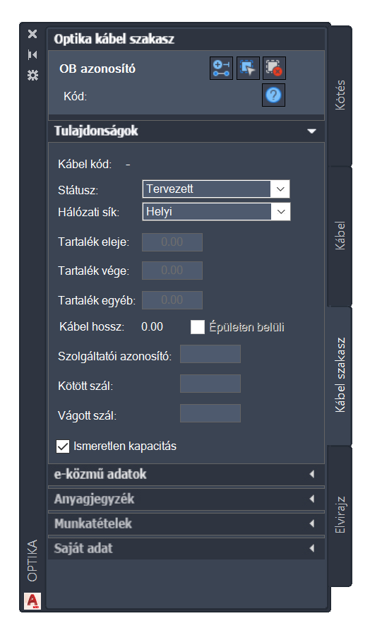Click the red AutoCAD logo icon
Screen dimensions: 382x628
tap(32, 600)
